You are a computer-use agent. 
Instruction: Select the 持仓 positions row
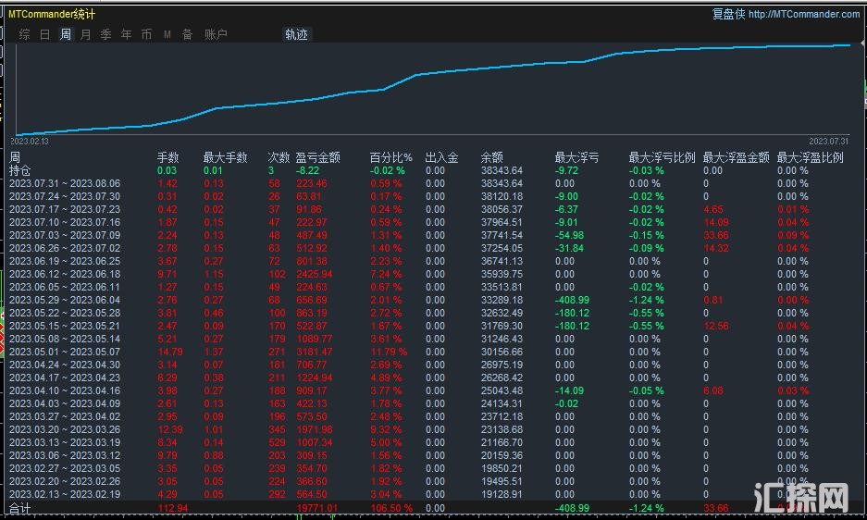coord(19,170)
